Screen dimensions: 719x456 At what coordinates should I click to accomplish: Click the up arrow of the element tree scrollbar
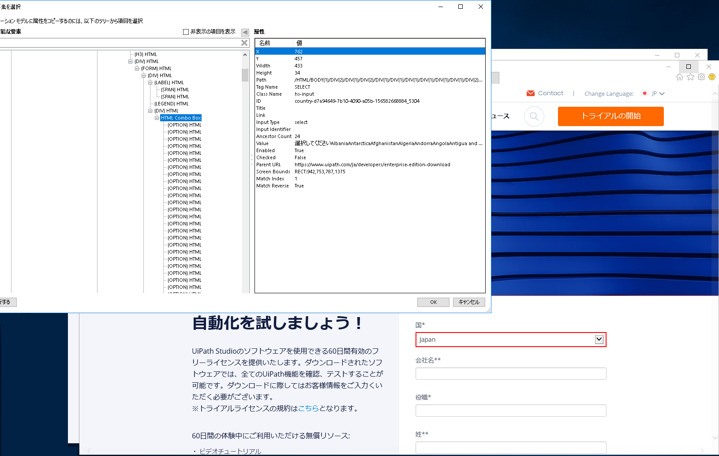point(245,55)
